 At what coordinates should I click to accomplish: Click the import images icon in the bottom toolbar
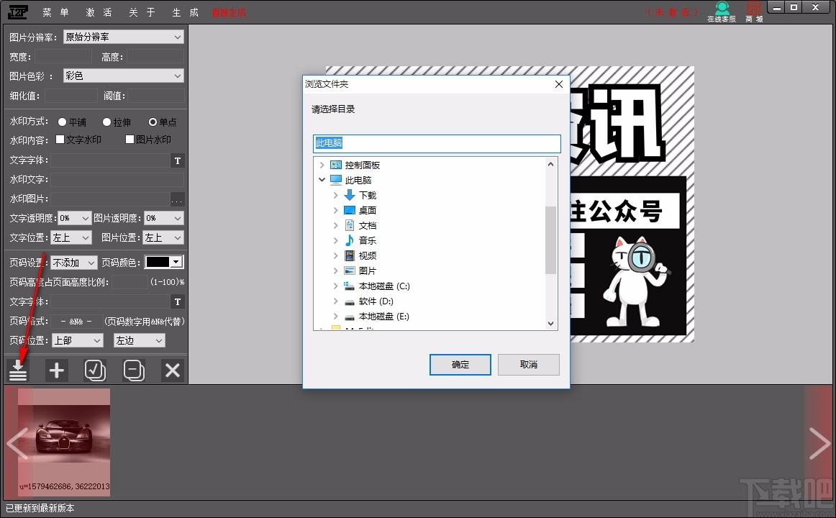tap(17, 370)
